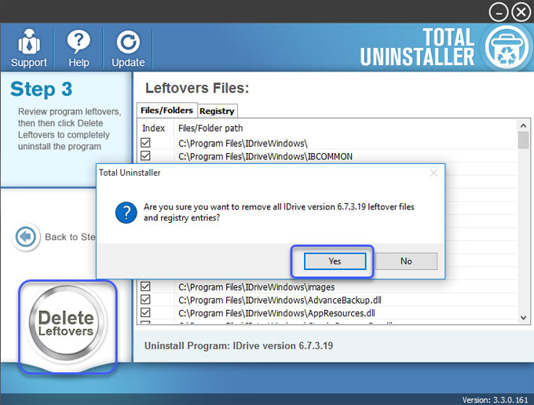
Task: Uncheck the C:\Program Files\IDriveWindows\ row checkbox
Action: [x=145, y=143]
